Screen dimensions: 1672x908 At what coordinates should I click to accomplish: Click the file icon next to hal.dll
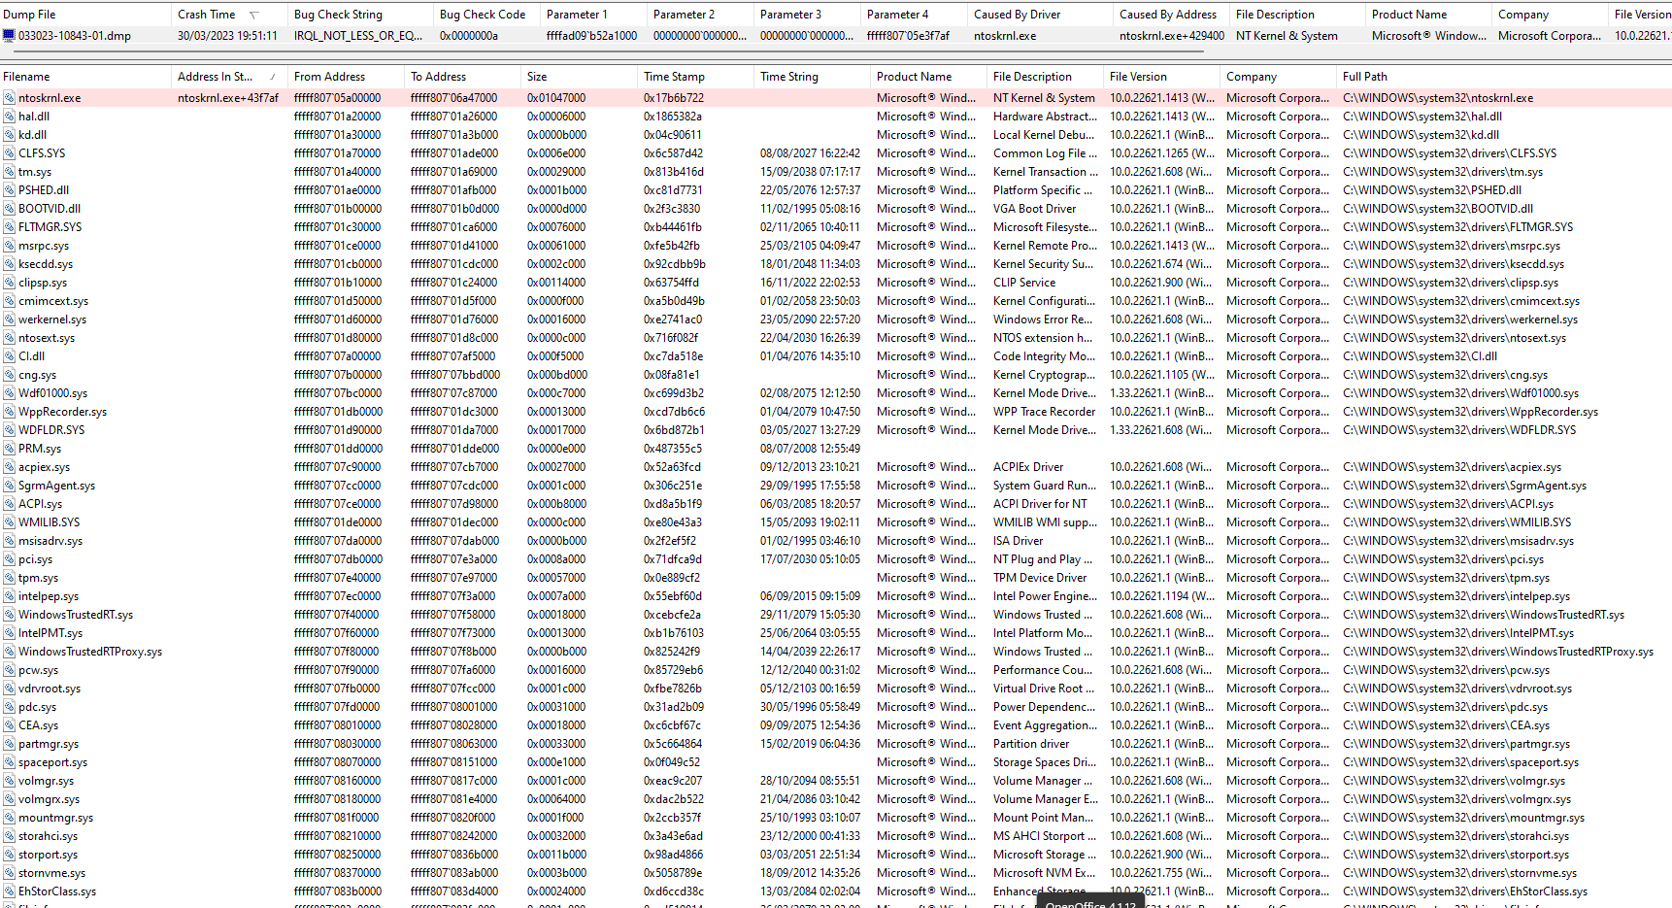point(9,117)
